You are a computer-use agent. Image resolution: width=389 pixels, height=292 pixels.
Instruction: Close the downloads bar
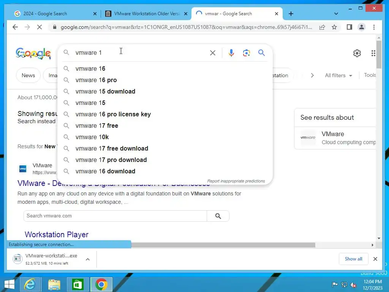(375, 259)
